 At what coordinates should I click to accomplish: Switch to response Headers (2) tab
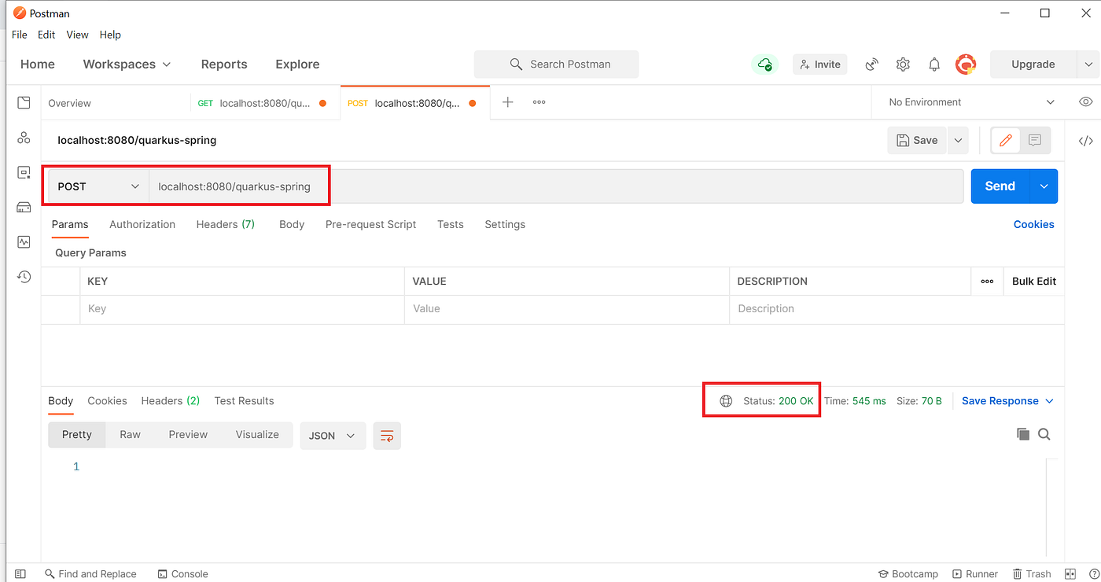coord(171,401)
